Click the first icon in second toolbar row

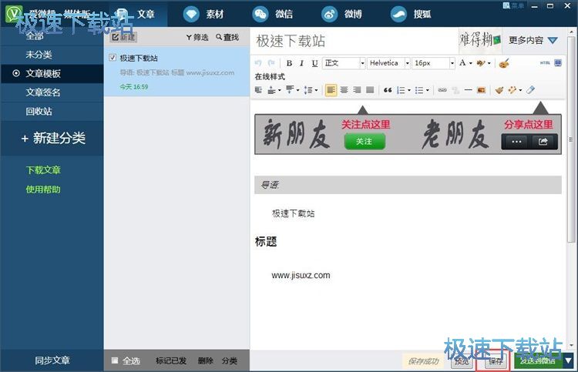pyautogui.click(x=258, y=90)
